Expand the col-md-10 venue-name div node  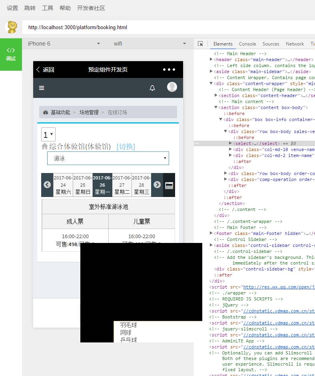point(230,149)
